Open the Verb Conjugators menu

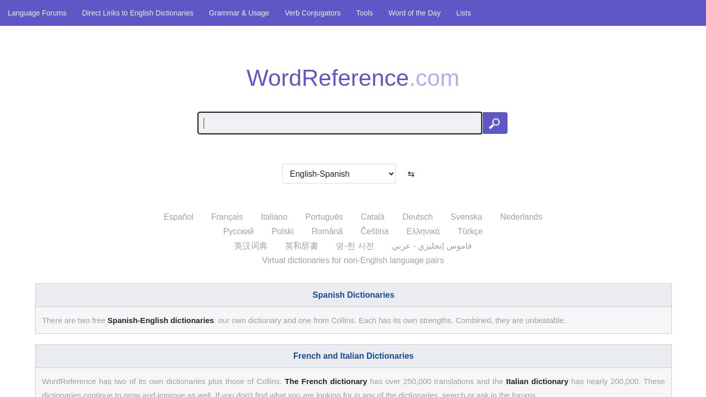pos(313,13)
